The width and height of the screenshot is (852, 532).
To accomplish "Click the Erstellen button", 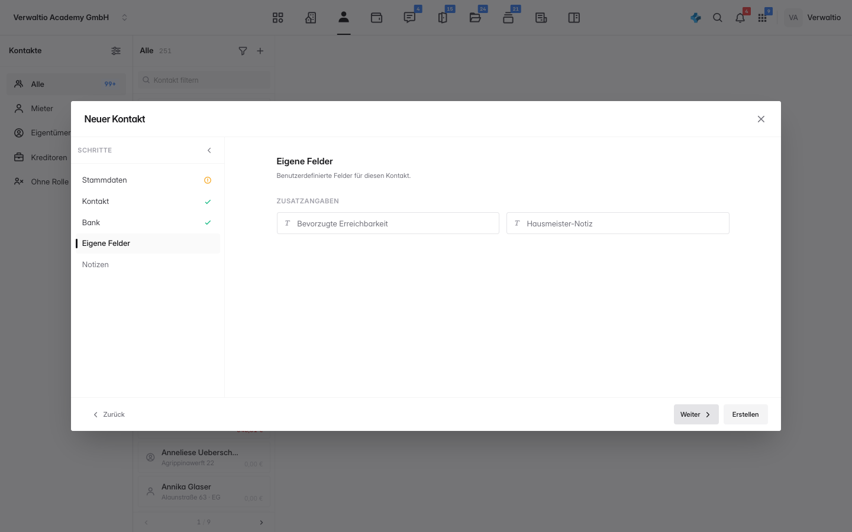I will tap(745, 414).
